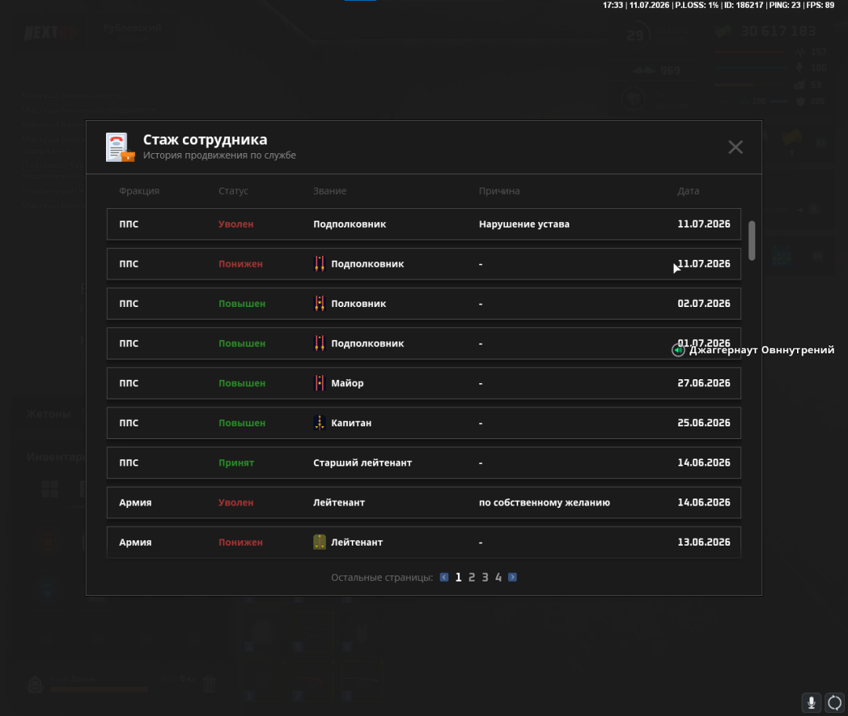Click the FPS and ping status line
This screenshot has width=848, height=716.
coord(718,5)
